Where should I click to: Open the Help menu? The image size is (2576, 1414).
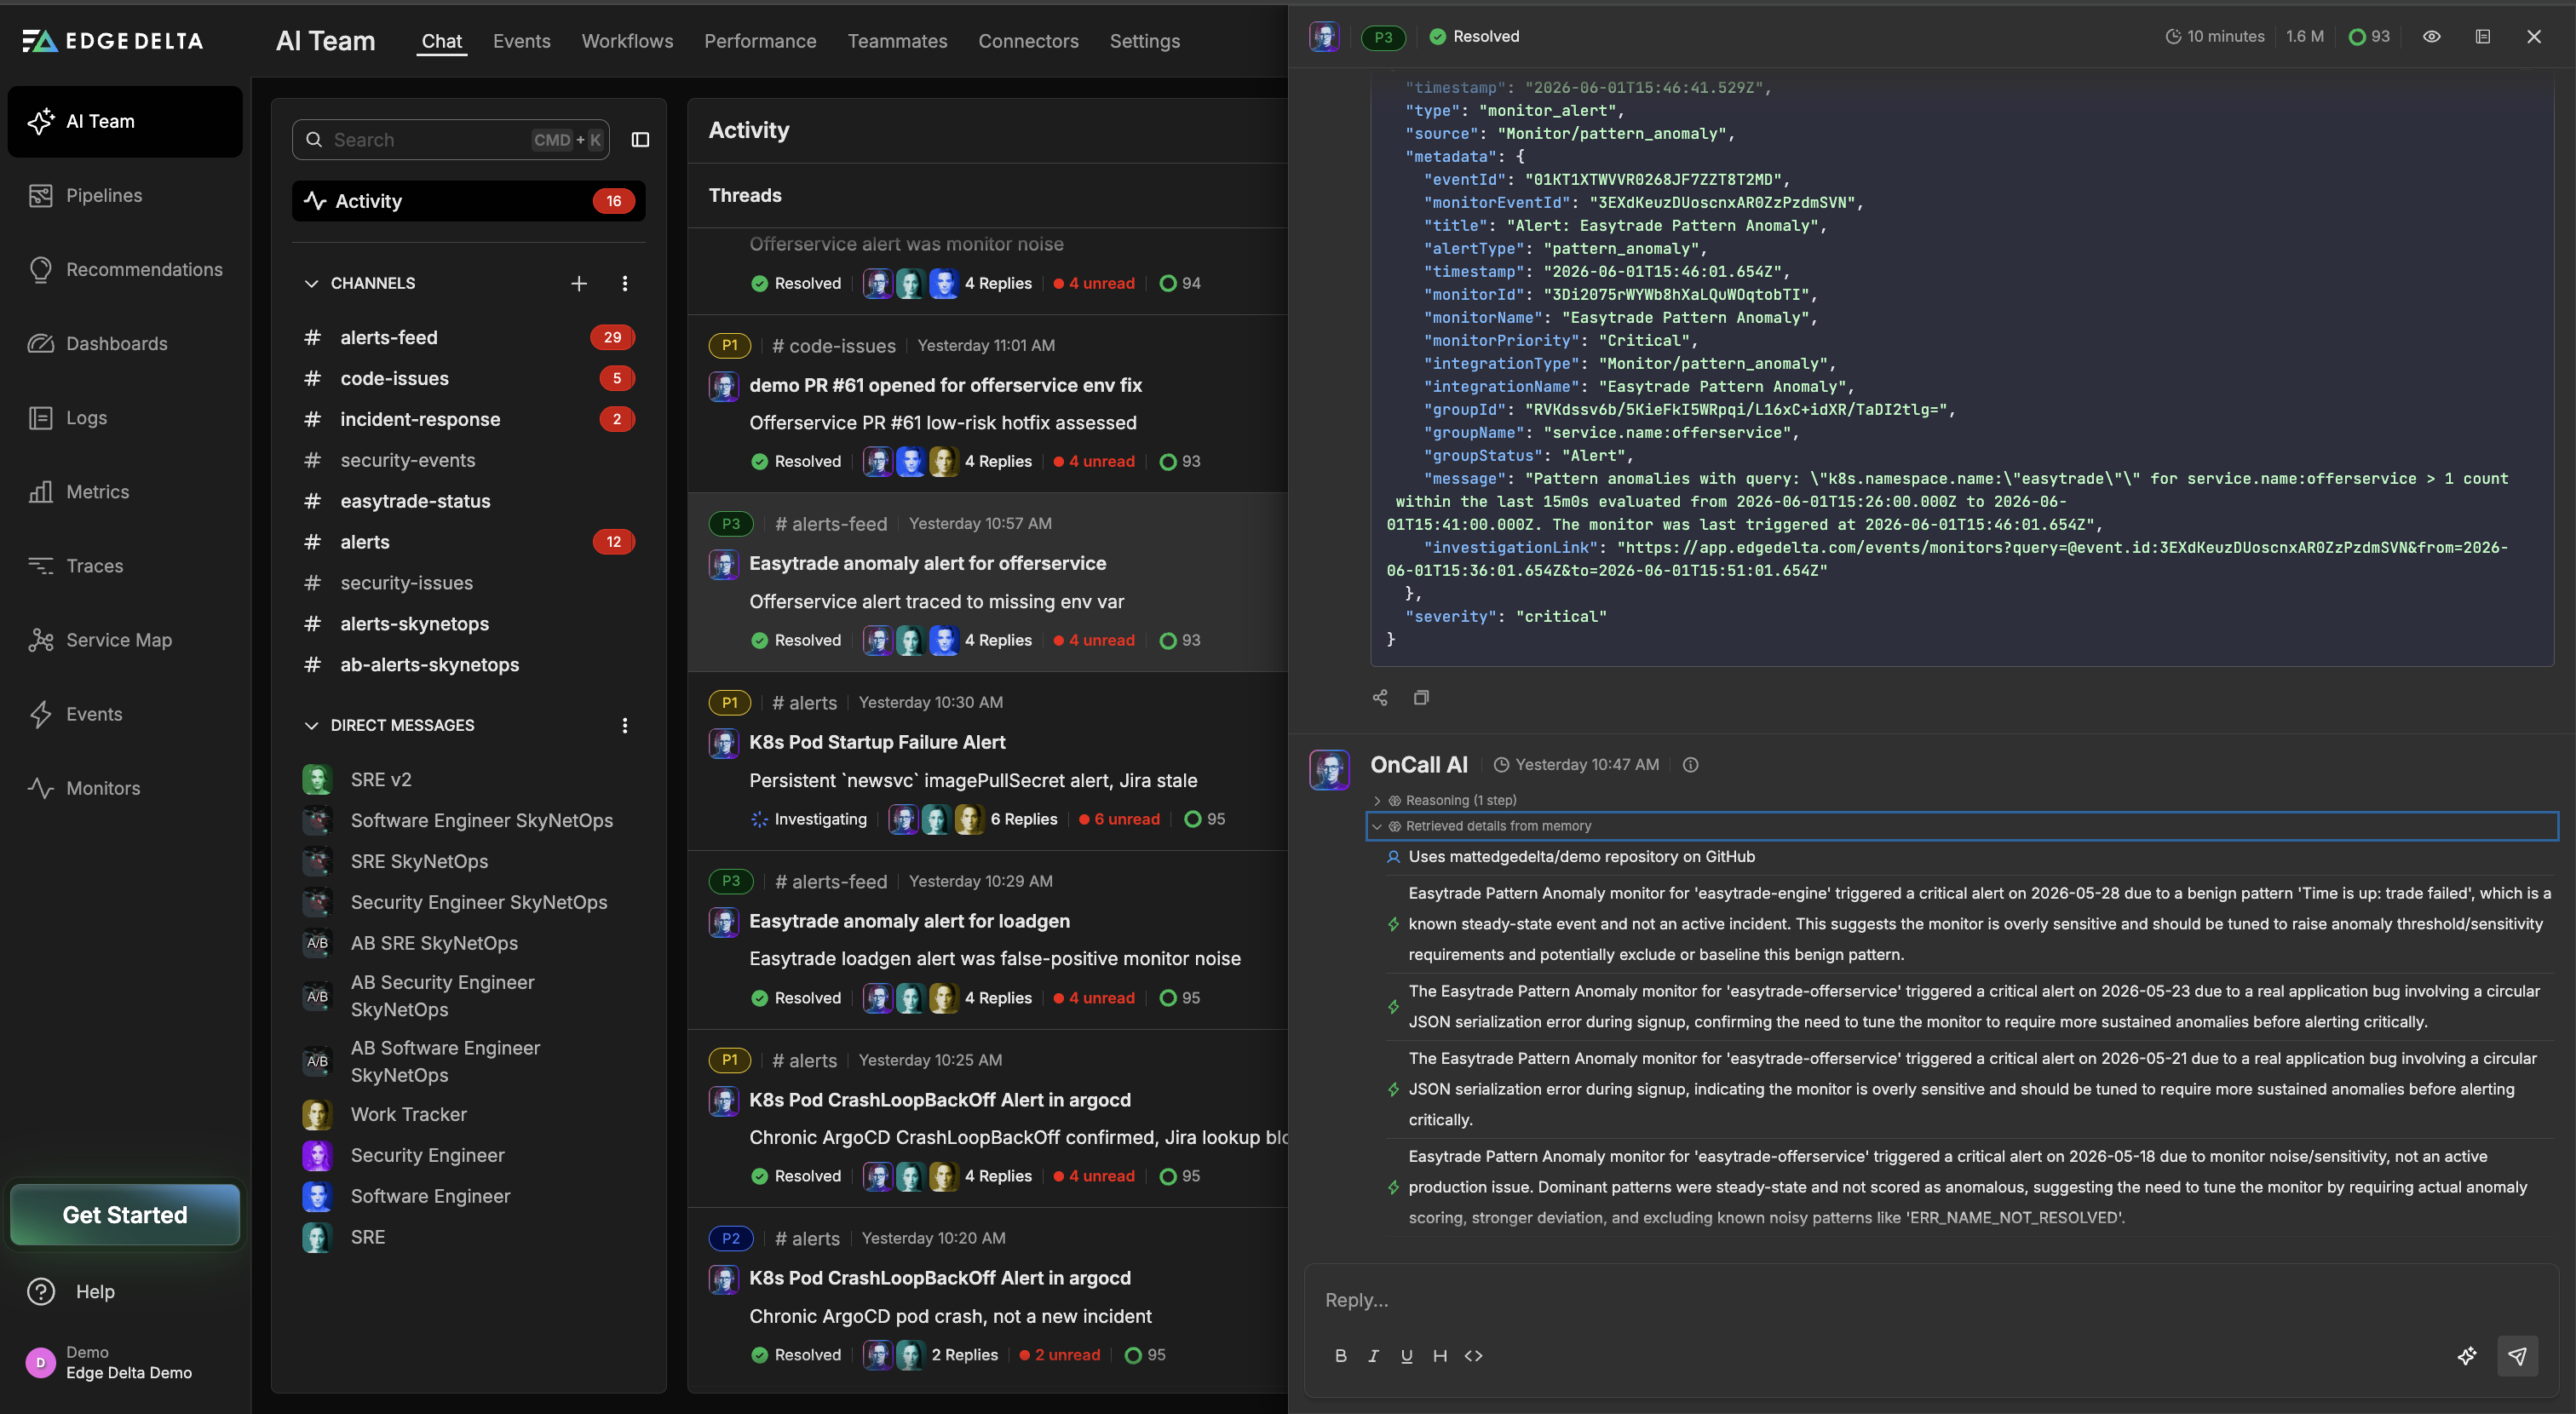(72, 1291)
